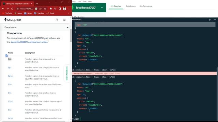This screenshot has width=218, height=122.
Task: Open the Edit menu in Compass
Action: 79,1
